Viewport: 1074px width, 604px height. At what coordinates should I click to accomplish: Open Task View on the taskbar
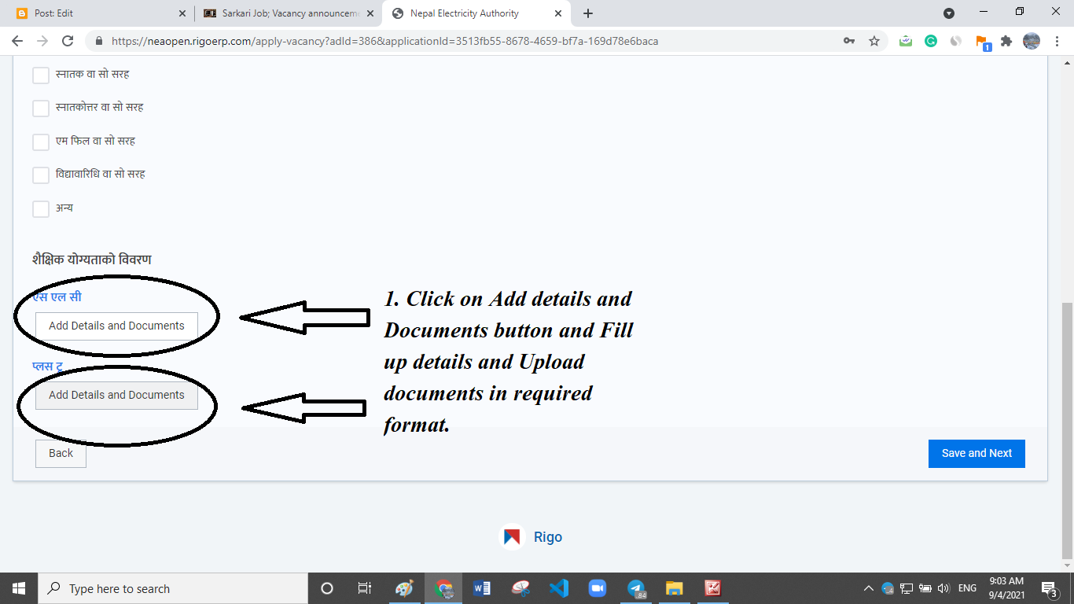click(365, 588)
